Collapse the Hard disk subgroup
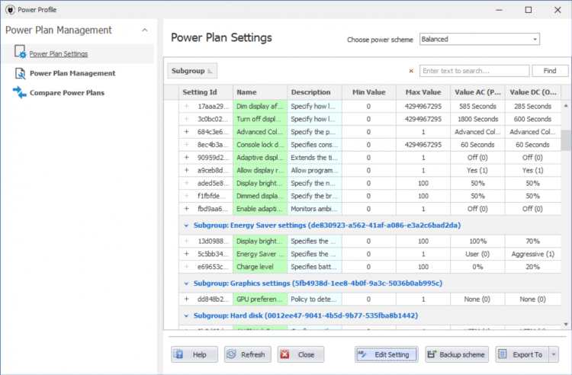The image size is (572, 375). click(x=186, y=315)
